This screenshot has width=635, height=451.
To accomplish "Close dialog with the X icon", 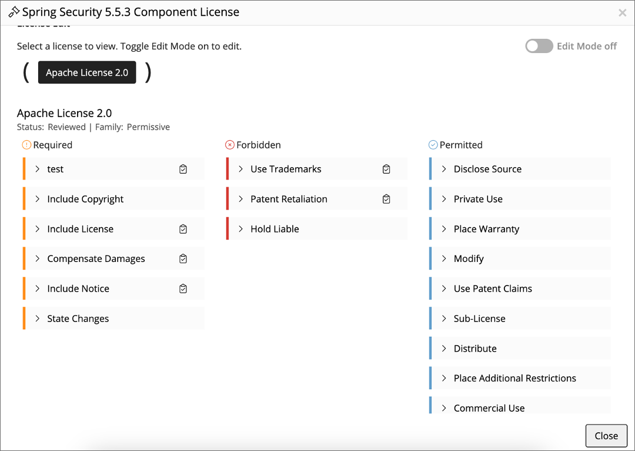I will tap(622, 13).
